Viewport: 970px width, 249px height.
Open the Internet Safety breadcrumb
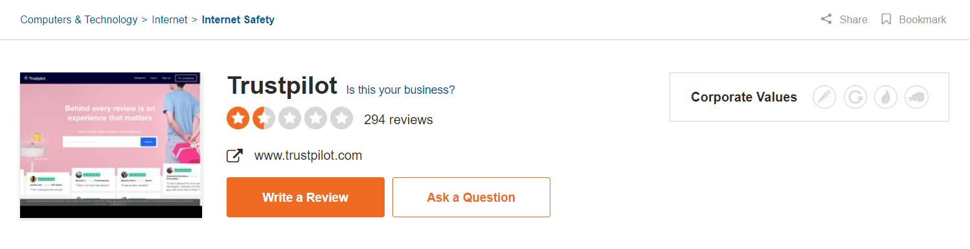click(238, 19)
